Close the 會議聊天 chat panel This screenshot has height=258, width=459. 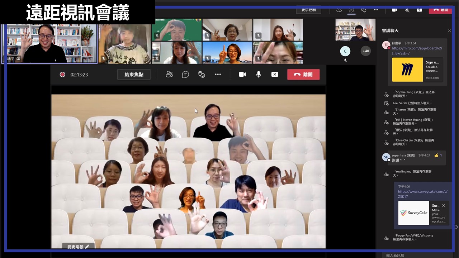pyautogui.click(x=449, y=30)
